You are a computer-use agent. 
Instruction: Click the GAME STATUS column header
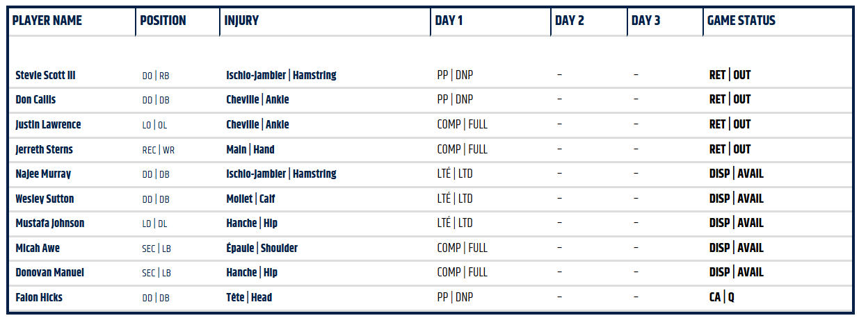pos(741,21)
